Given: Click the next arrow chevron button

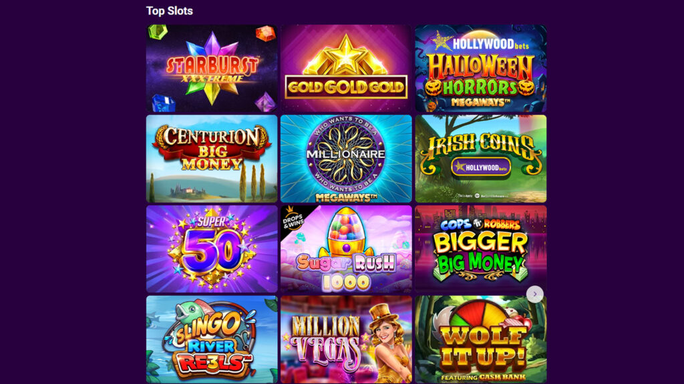Looking at the screenshot, I should click(x=535, y=294).
